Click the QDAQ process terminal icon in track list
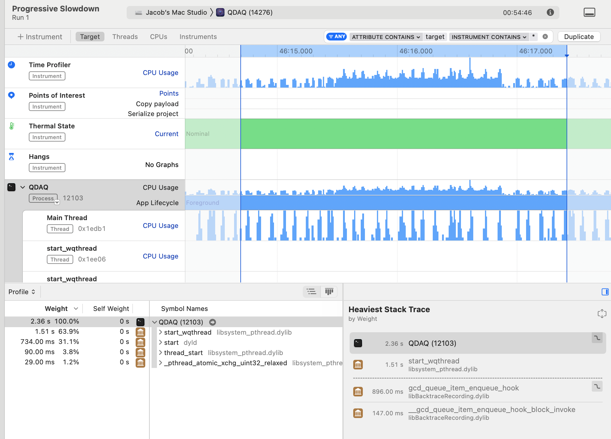611x439 pixels. coord(11,187)
